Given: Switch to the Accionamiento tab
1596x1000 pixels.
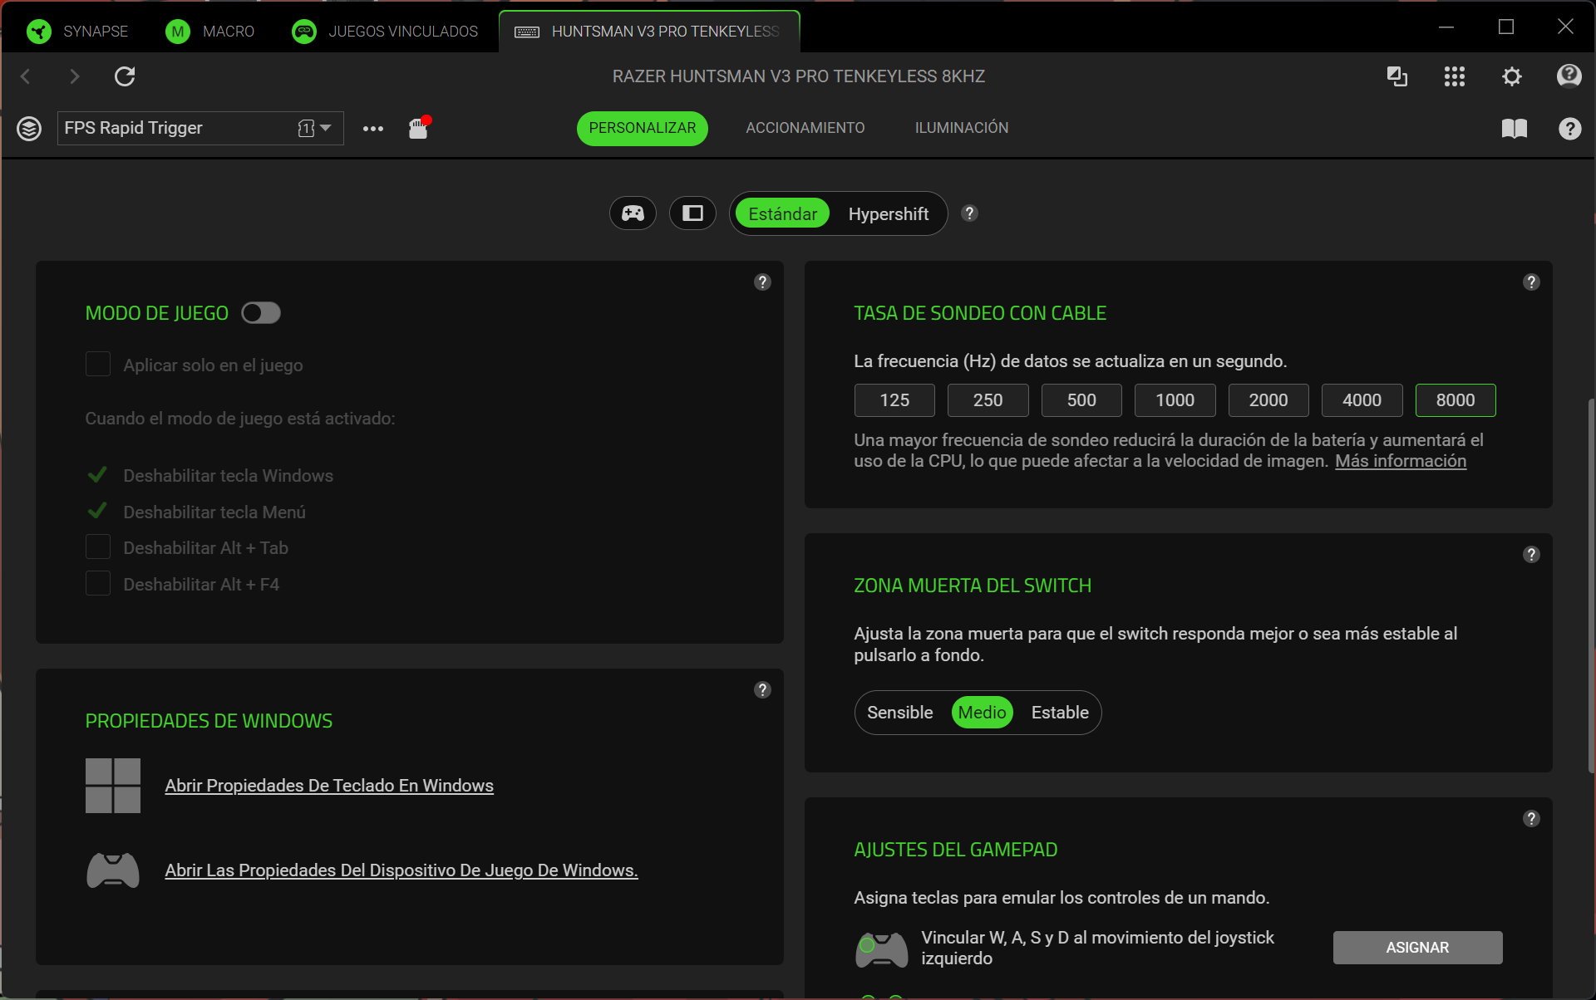Looking at the screenshot, I should coord(805,128).
